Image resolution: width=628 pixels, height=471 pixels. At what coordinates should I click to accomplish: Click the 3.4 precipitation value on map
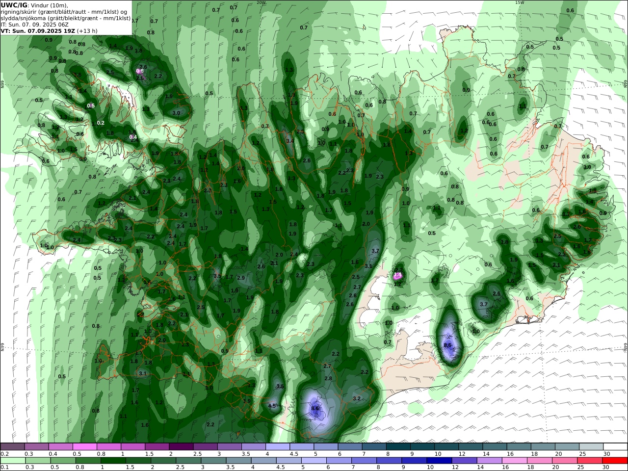pos(290,141)
